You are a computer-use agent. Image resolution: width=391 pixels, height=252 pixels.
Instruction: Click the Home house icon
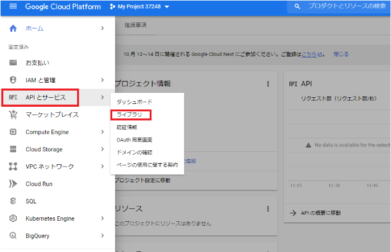point(13,28)
